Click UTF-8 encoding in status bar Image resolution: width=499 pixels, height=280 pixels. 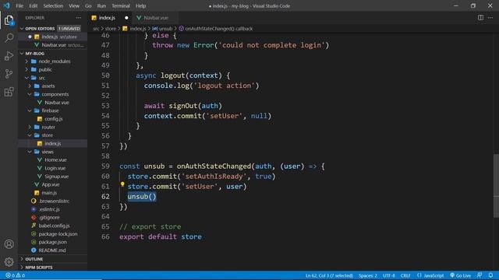click(x=389, y=275)
